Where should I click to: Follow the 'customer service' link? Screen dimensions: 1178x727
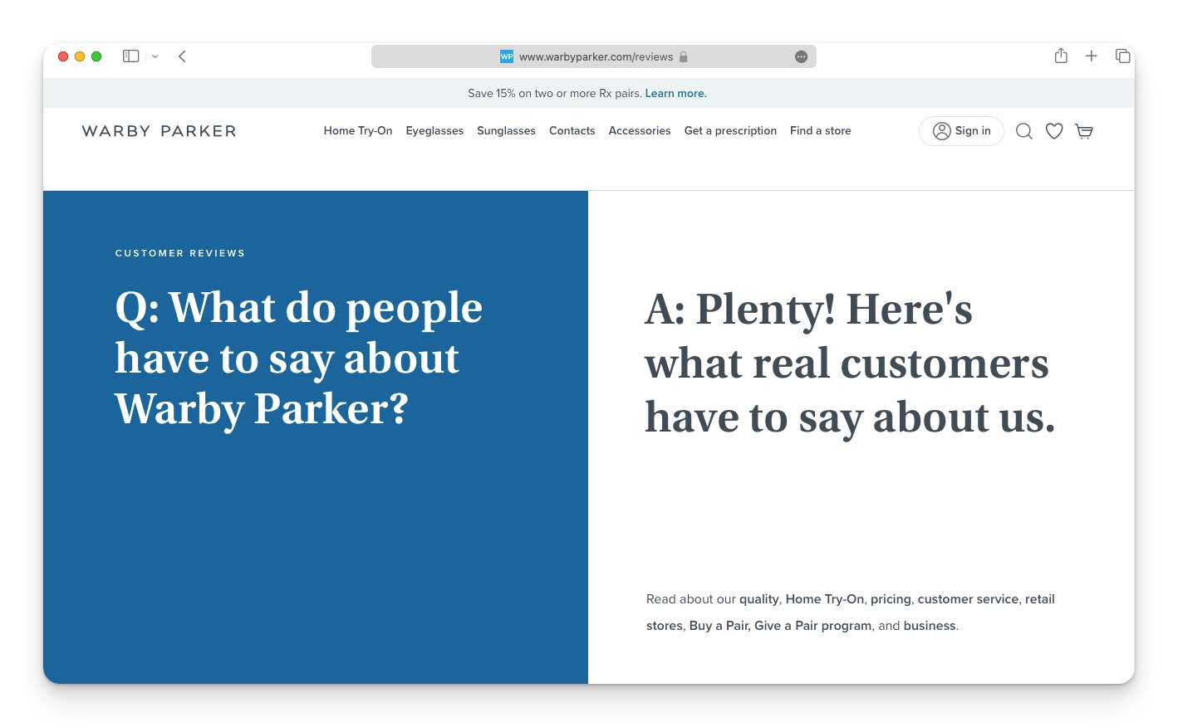pyautogui.click(x=968, y=599)
